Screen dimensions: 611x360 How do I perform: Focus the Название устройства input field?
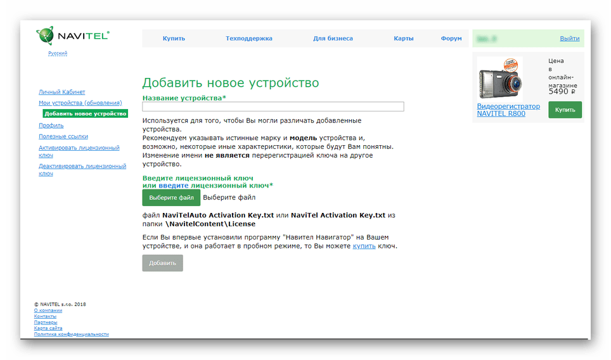click(x=273, y=106)
